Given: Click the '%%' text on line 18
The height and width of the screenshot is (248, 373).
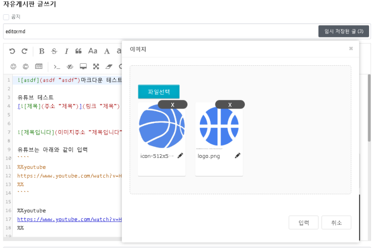Looking at the screenshot, I should tap(21, 228).
